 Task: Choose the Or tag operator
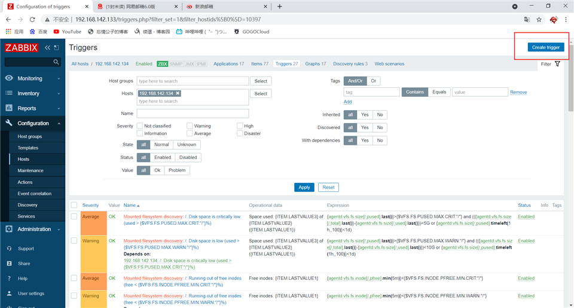(373, 81)
